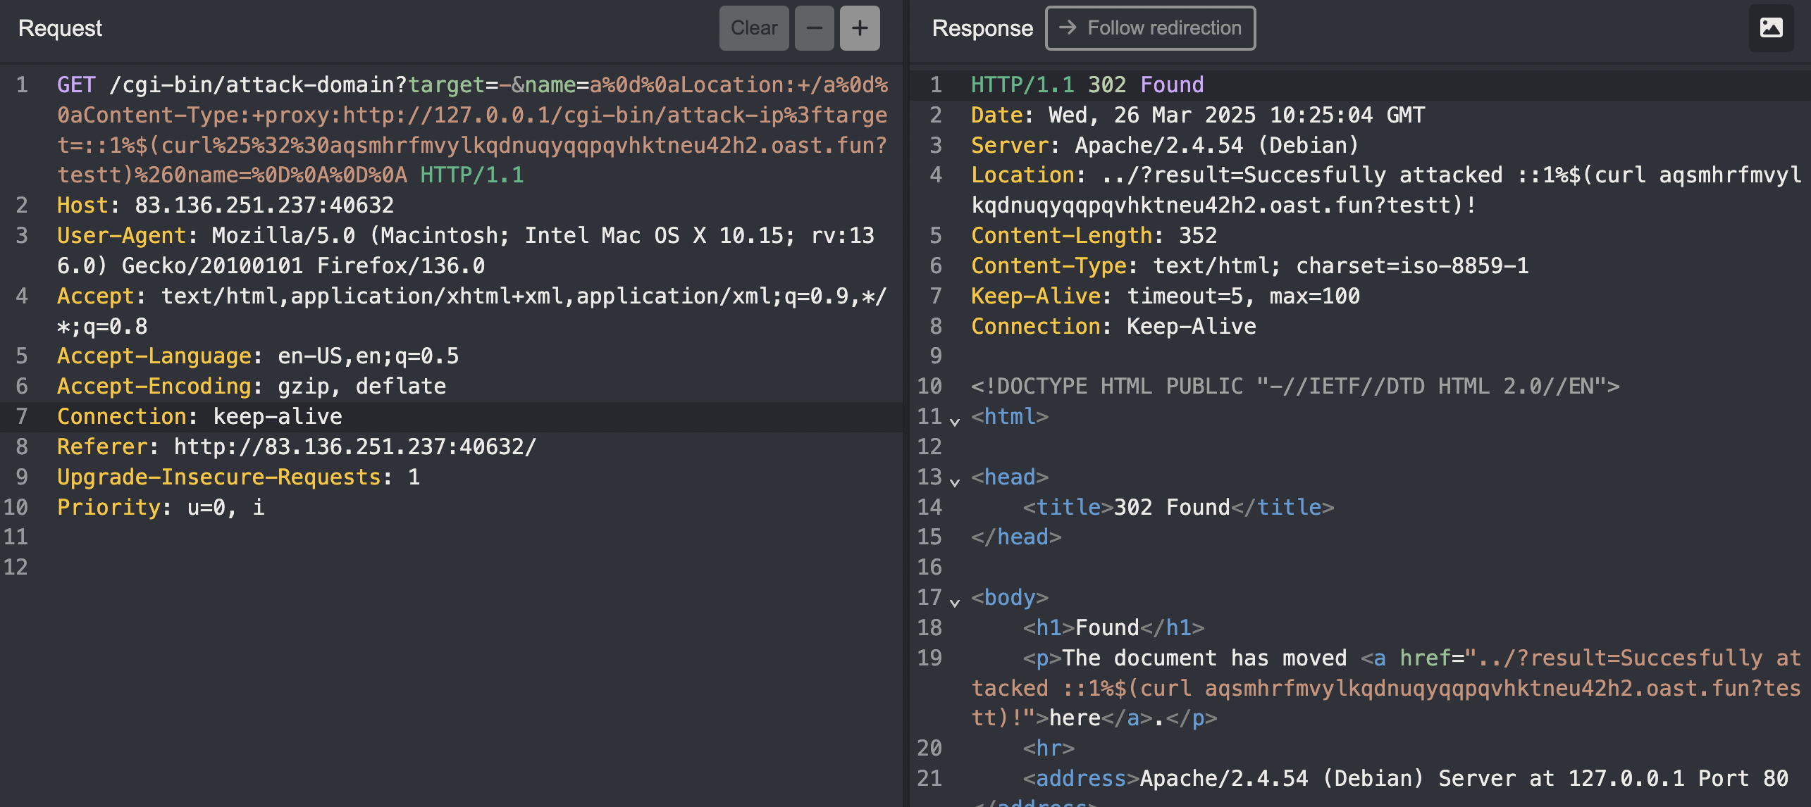Screen dimensions: 1811x807
Task: Click the Follow redirection arrow icon
Action: tap(1068, 27)
